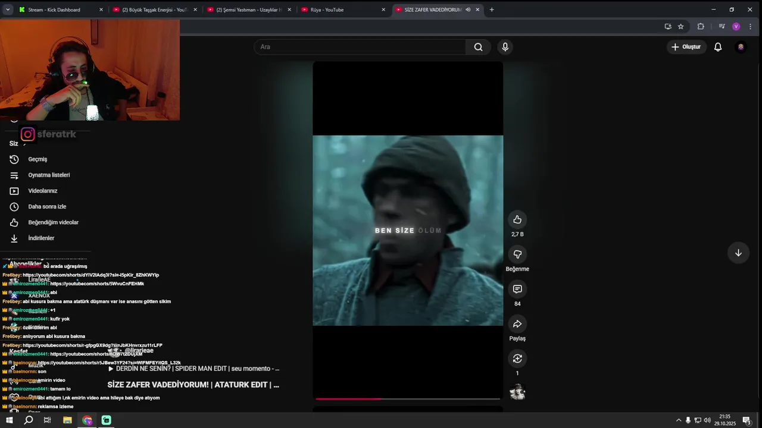Go to next Short with down arrow

[738, 253]
